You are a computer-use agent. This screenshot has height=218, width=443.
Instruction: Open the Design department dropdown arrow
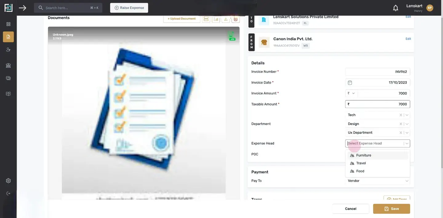pos(407,124)
